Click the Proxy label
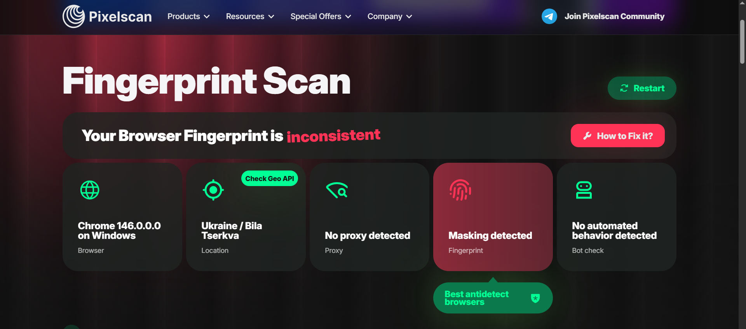This screenshot has width=746, height=329. [334, 251]
